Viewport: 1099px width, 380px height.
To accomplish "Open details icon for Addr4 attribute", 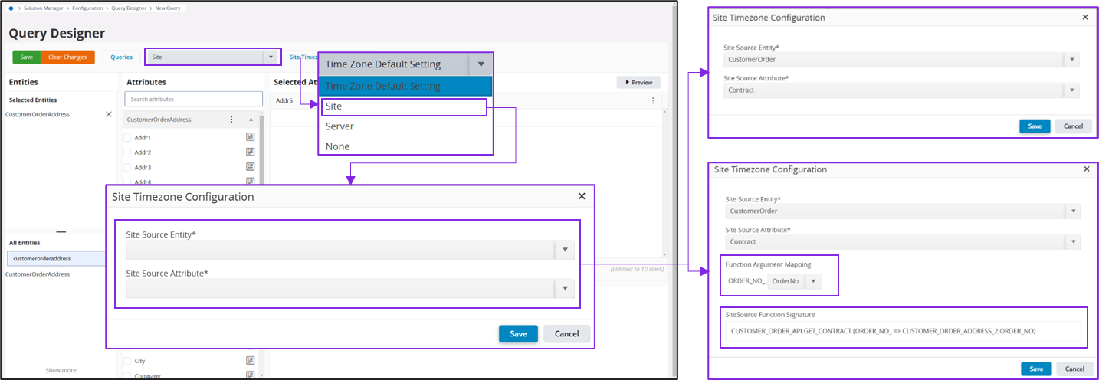I will (250, 182).
